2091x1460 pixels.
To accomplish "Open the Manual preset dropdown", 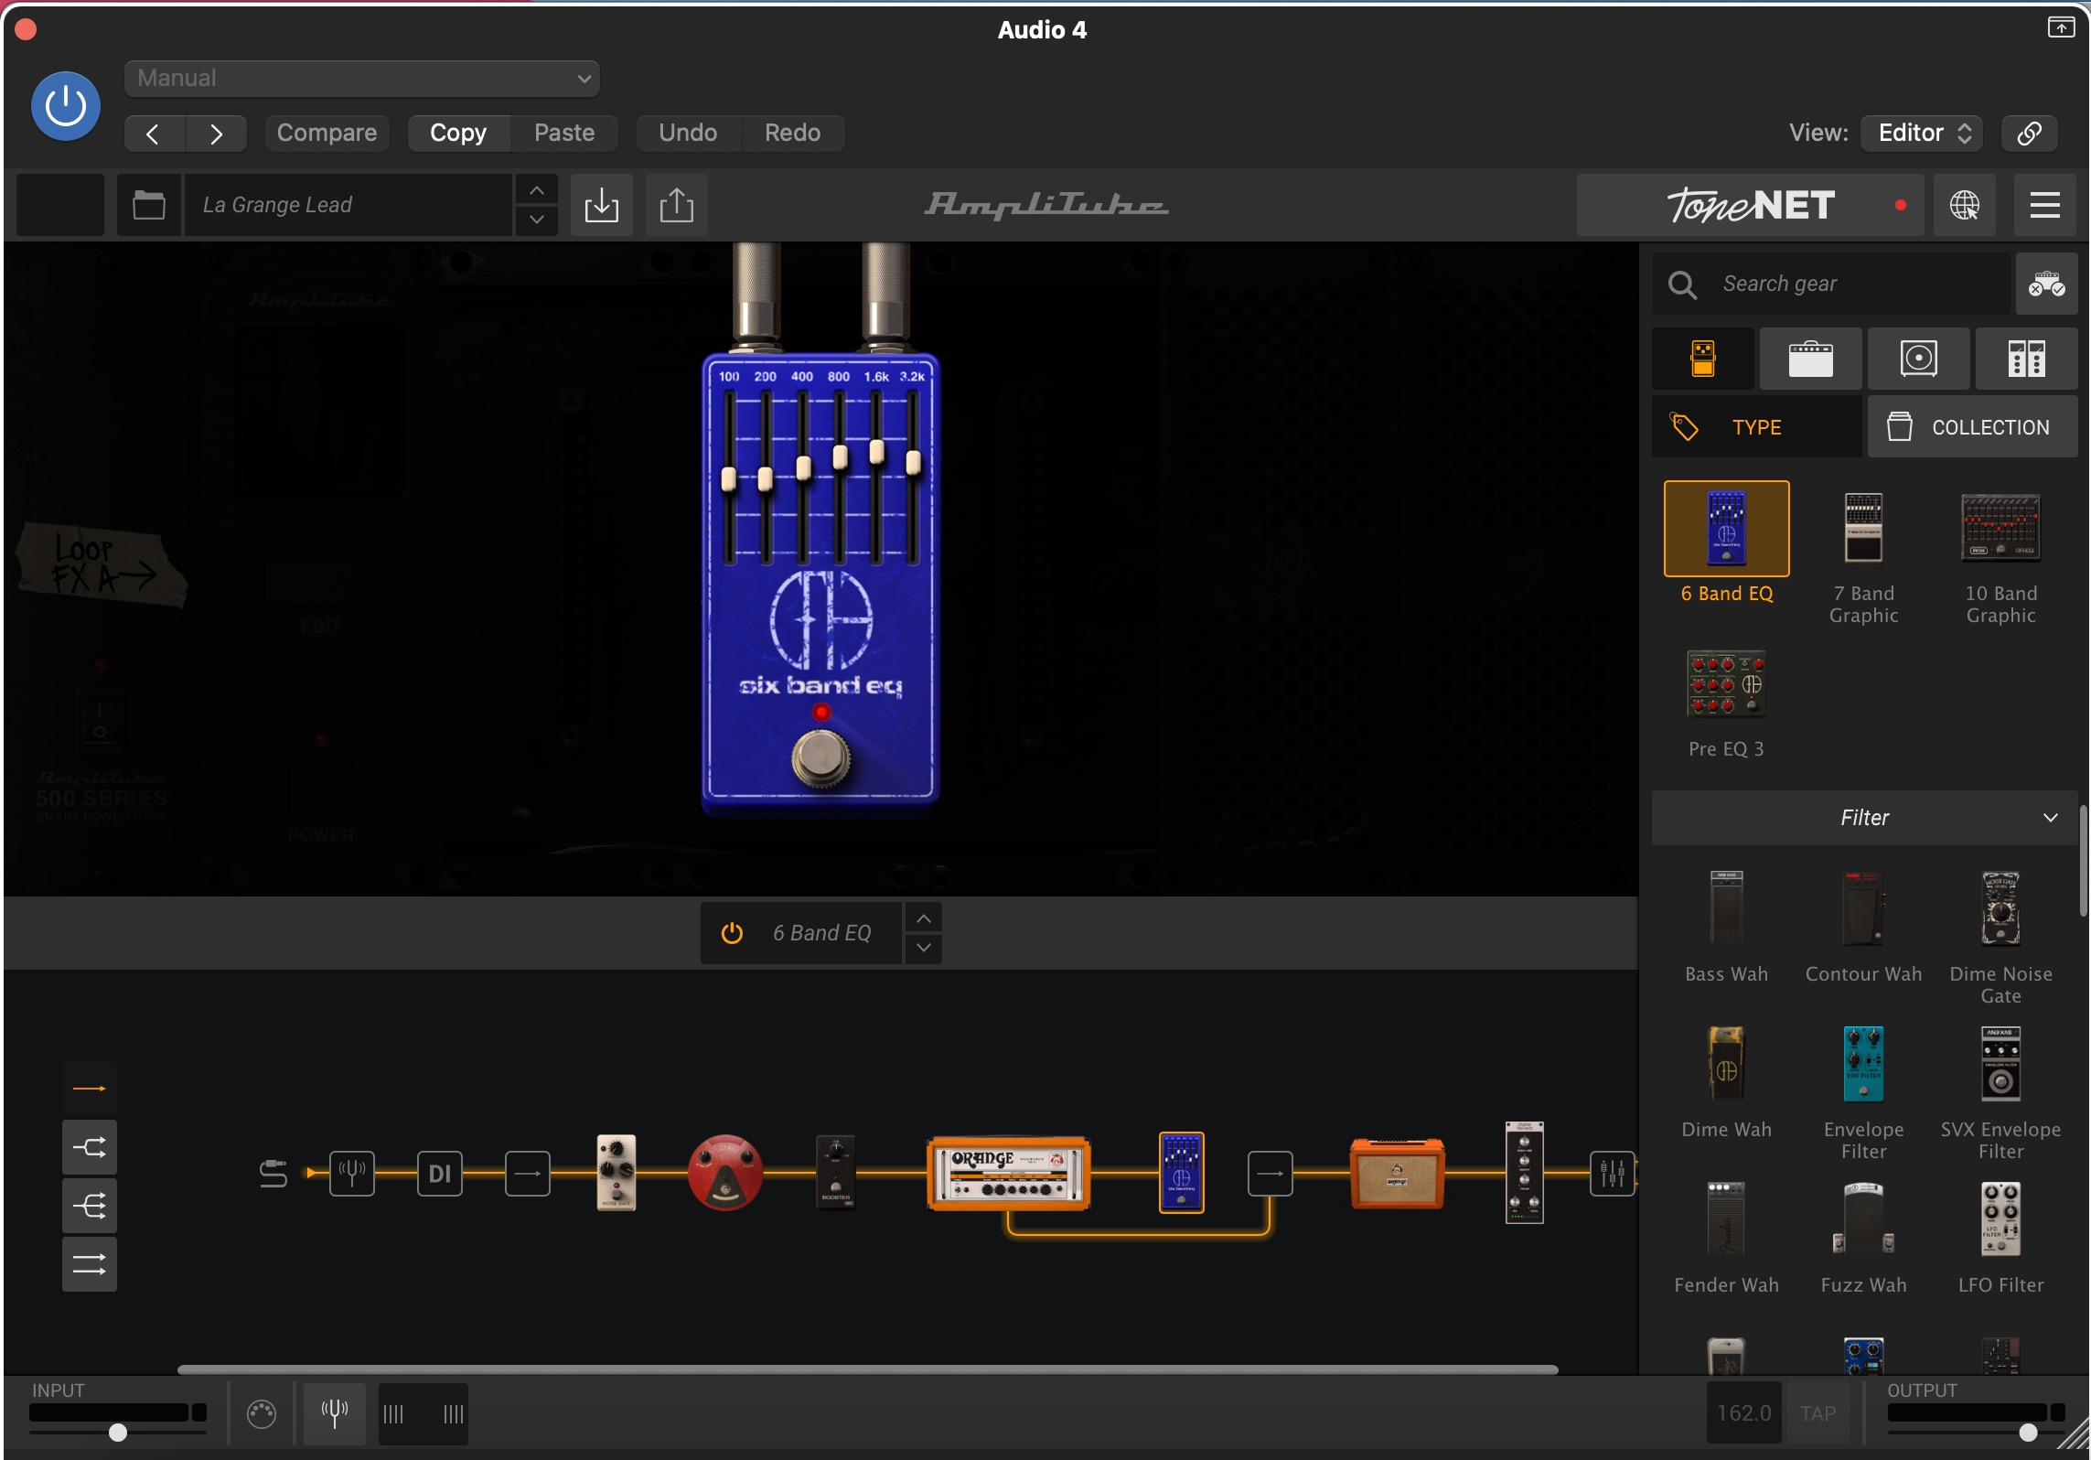I will 362,79.
